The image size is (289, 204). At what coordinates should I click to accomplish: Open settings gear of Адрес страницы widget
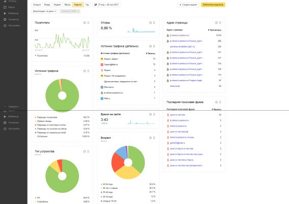(217, 22)
